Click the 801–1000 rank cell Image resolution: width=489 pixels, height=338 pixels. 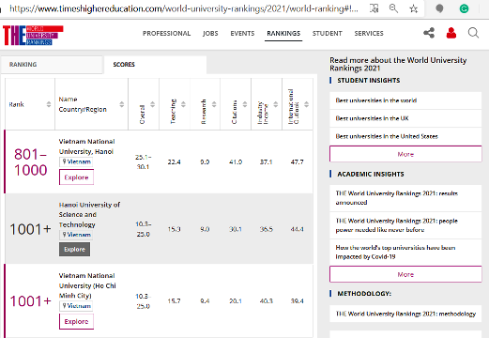[30, 162]
